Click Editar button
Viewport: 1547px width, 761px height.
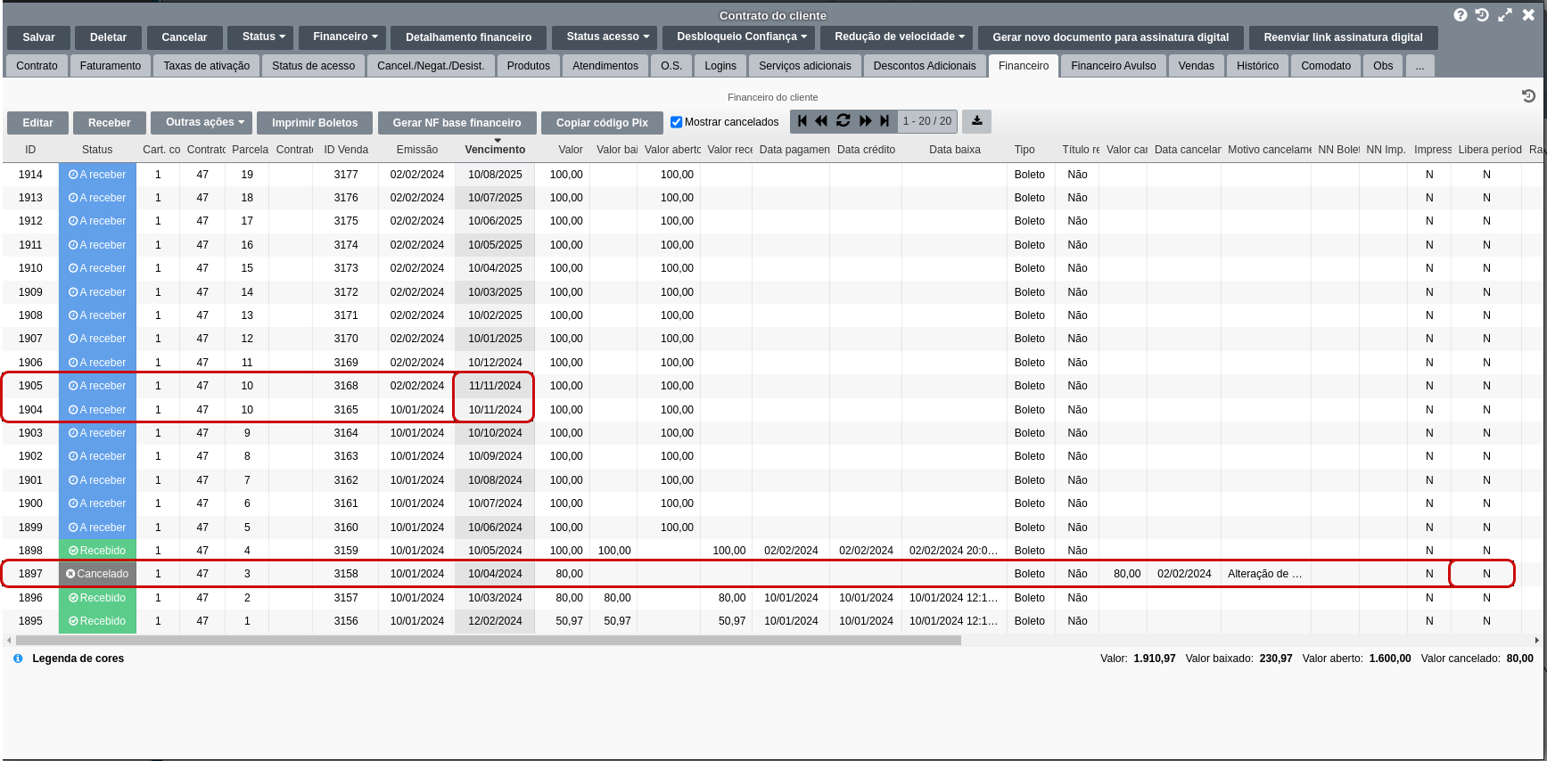click(37, 122)
